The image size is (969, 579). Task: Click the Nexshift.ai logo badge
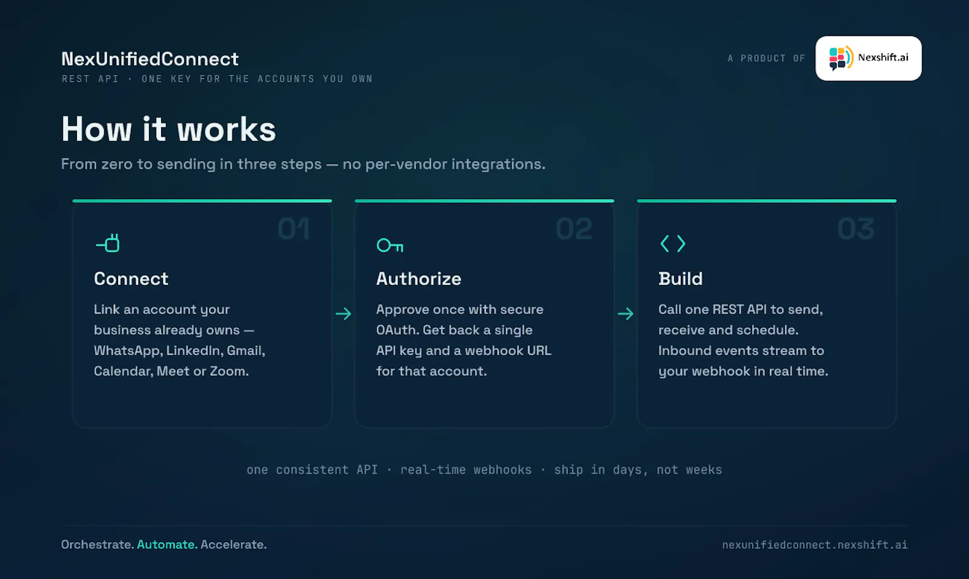(x=868, y=58)
